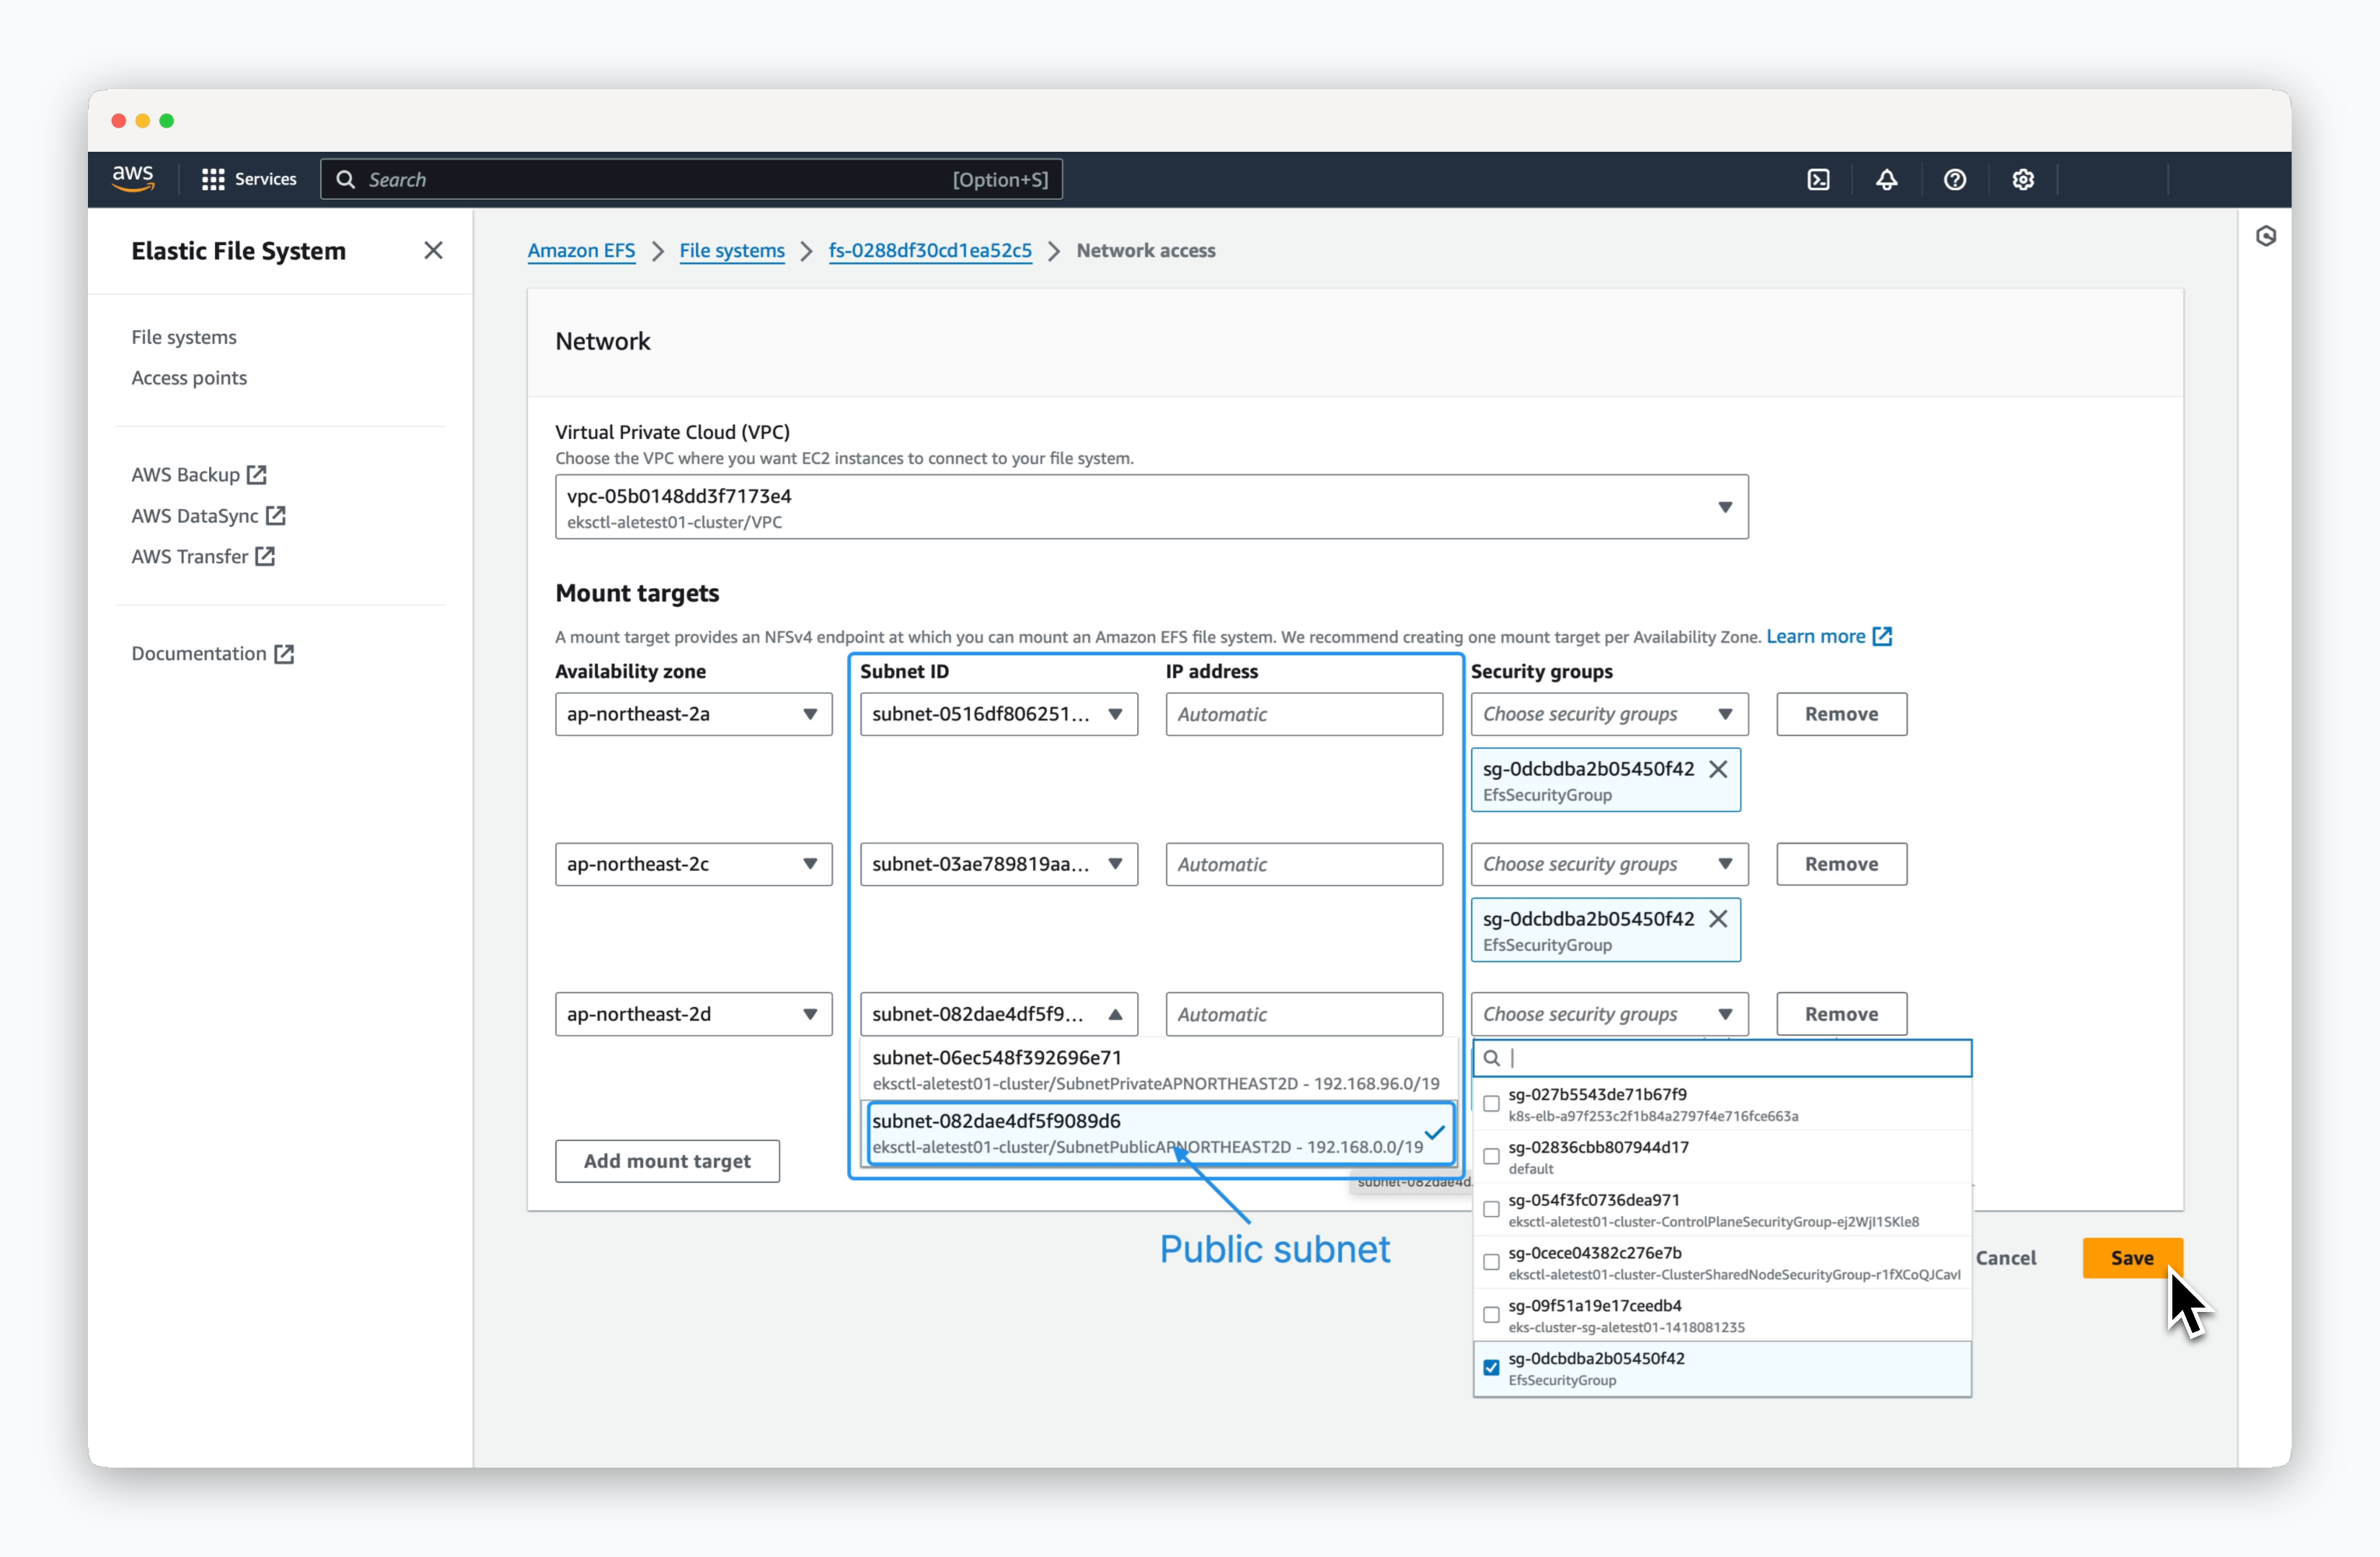Click the Learn more external link icon

point(1882,636)
